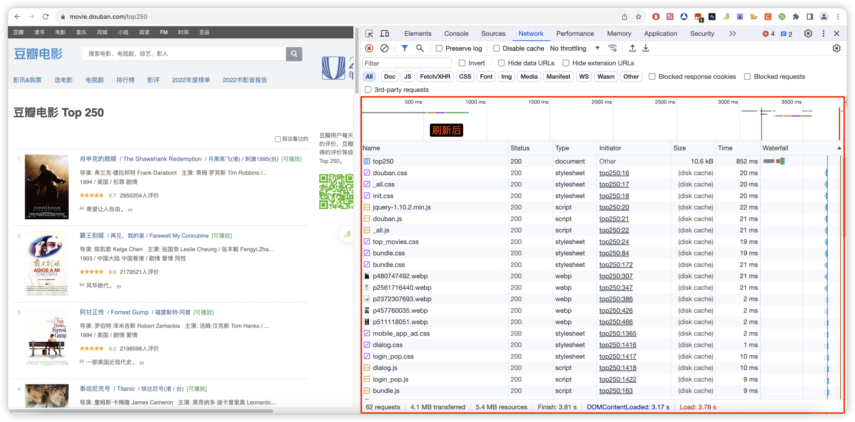Click the share icon in address bar
The width and height of the screenshot is (855, 422).
tap(625, 16)
